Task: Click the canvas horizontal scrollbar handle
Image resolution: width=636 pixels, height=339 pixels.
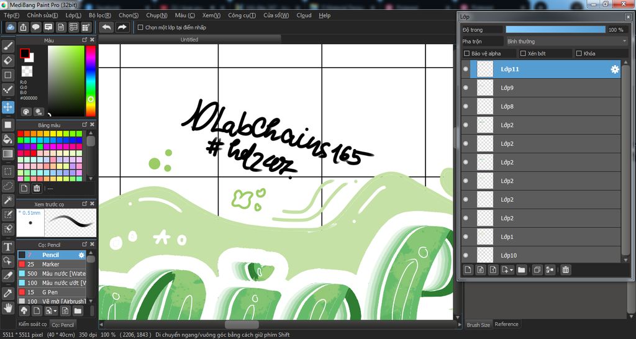Action: (x=242, y=324)
